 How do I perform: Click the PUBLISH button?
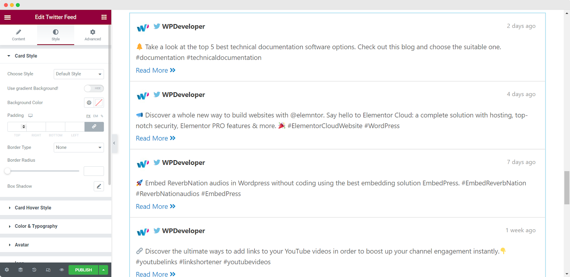pyautogui.click(x=83, y=270)
